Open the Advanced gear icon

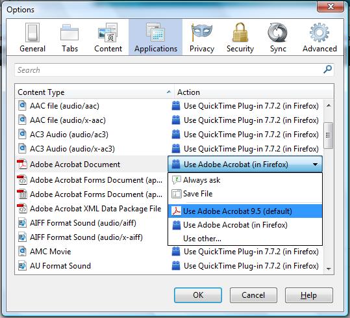(x=319, y=33)
